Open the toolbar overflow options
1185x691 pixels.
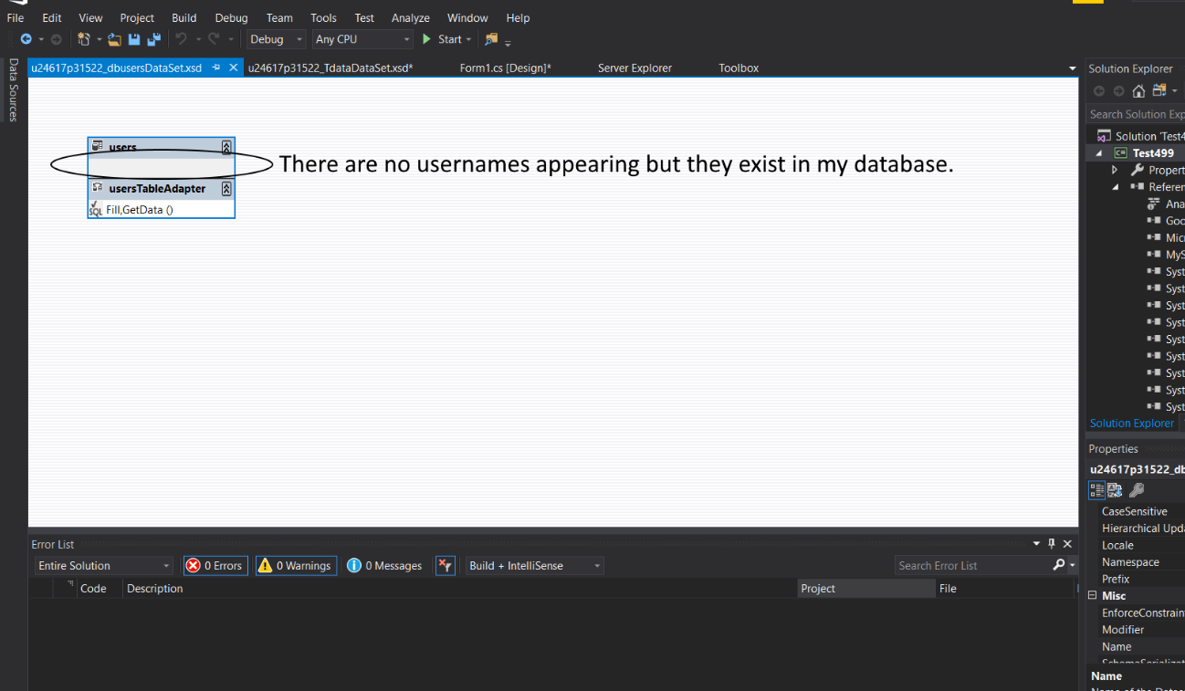[x=508, y=42]
